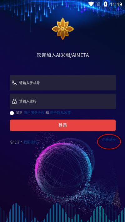Open the 注册账号 register account link
125x222 pixels.
[108, 140]
